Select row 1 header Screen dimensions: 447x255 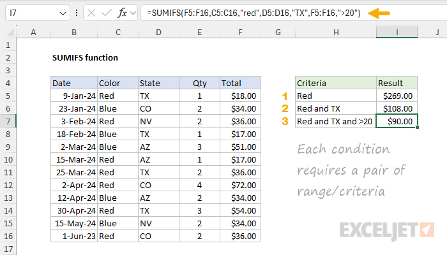(8, 45)
